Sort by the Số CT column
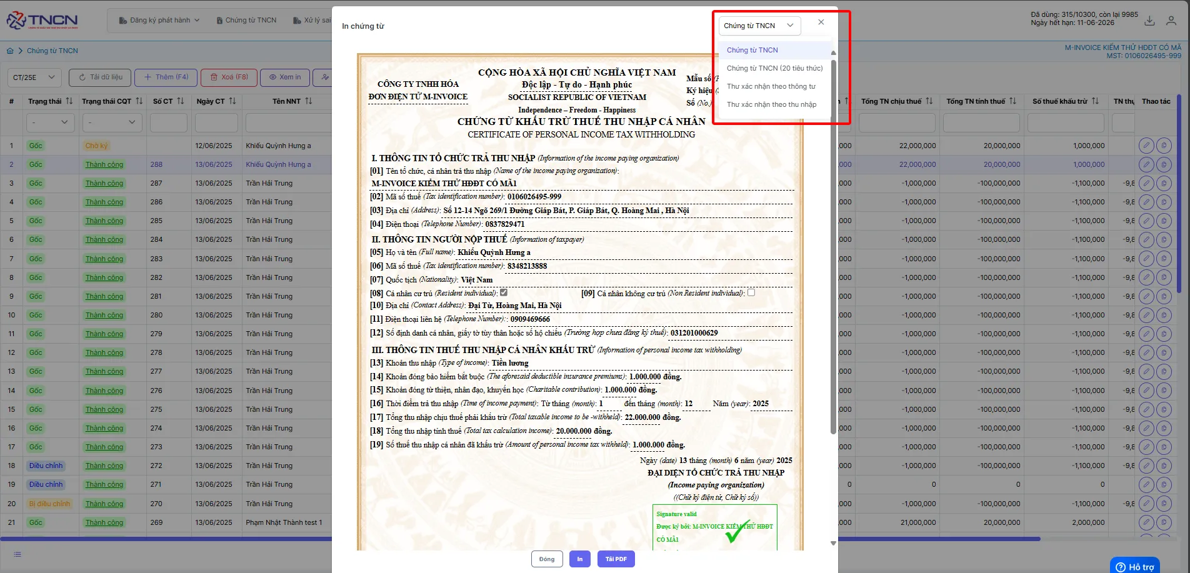 pyautogui.click(x=181, y=101)
